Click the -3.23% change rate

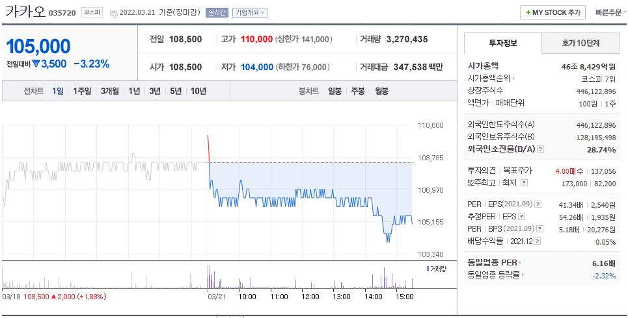point(92,64)
